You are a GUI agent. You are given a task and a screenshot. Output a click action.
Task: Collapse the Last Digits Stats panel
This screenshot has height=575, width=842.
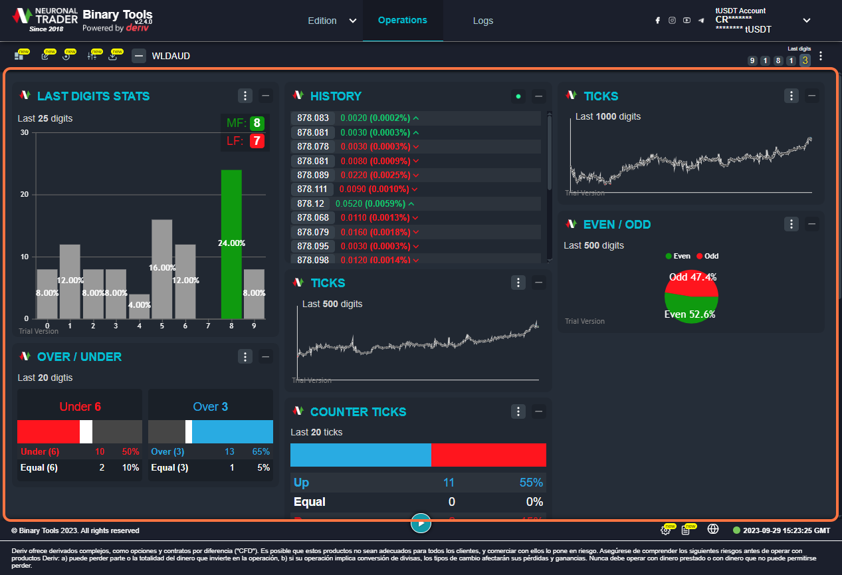click(x=266, y=96)
